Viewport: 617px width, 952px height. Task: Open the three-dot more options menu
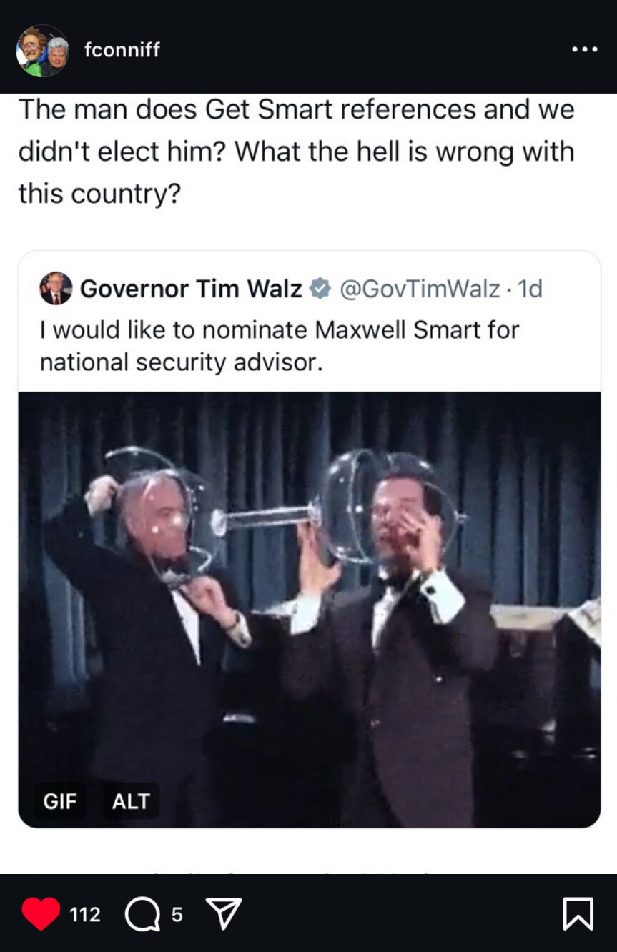585,50
